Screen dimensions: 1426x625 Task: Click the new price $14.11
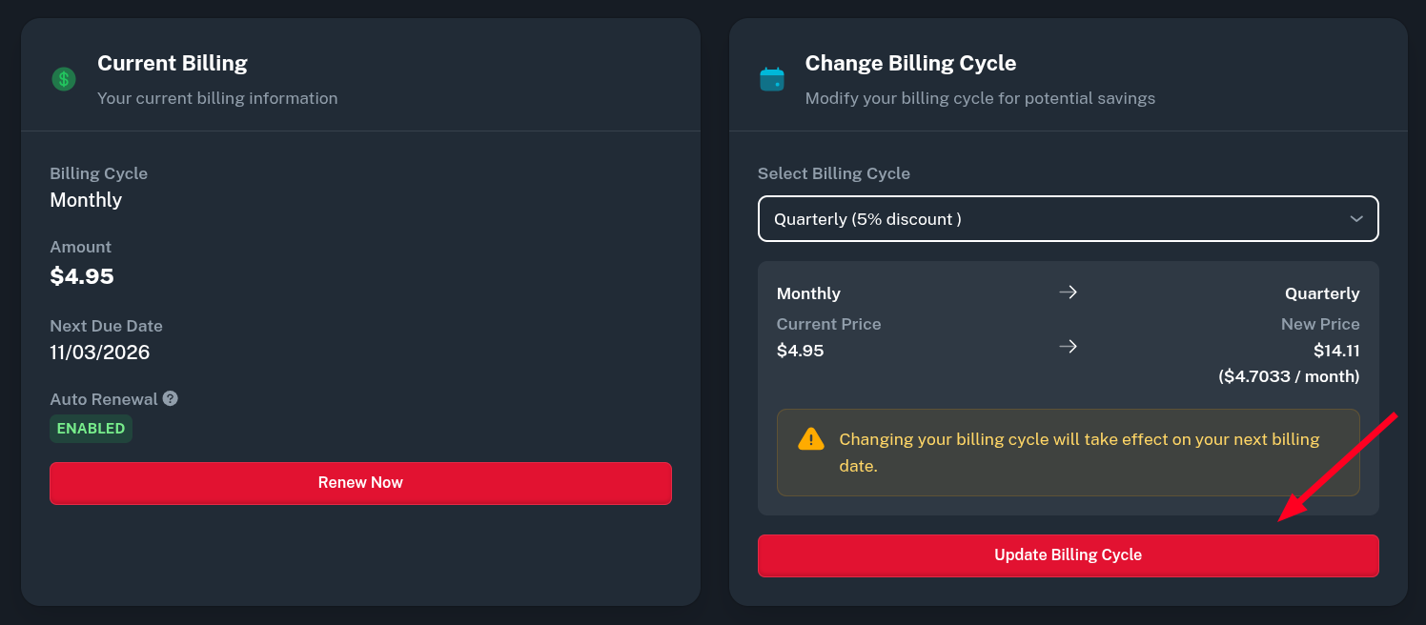[x=1336, y=351]
